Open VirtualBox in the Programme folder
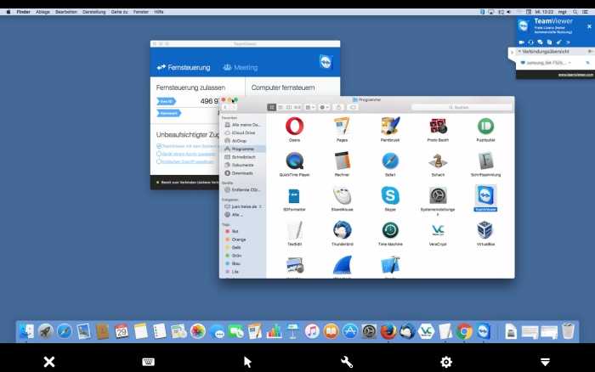 (485, 230)
